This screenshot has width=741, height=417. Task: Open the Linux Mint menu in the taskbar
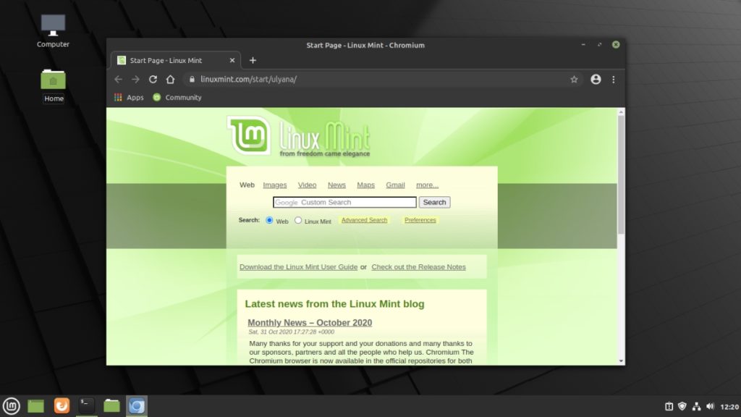click(11, 406)
